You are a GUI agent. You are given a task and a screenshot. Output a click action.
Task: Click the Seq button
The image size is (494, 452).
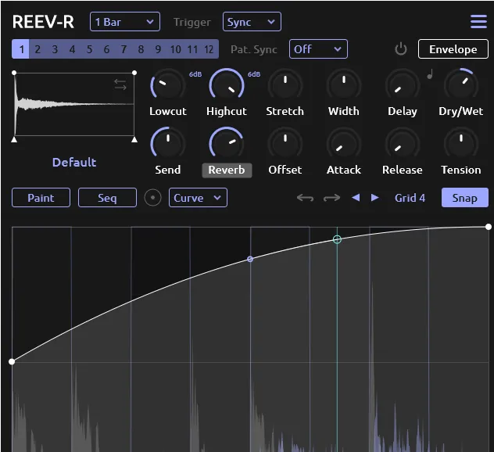point(107,198)
